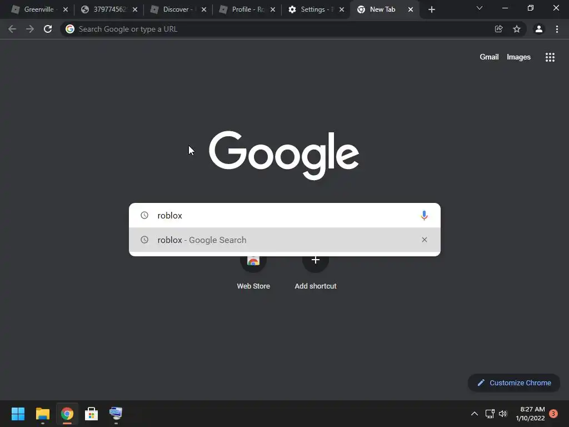Image resolution: width=569 pixels, height=427 pixels.
Task: Open Gmail link
Action: point(489,57)
